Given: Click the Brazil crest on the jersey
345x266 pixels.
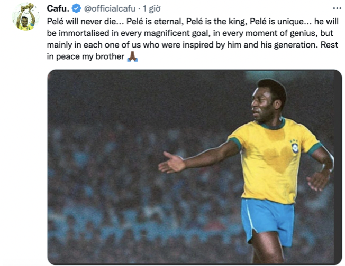Looking at the screenshot, I should coord(294,146).
